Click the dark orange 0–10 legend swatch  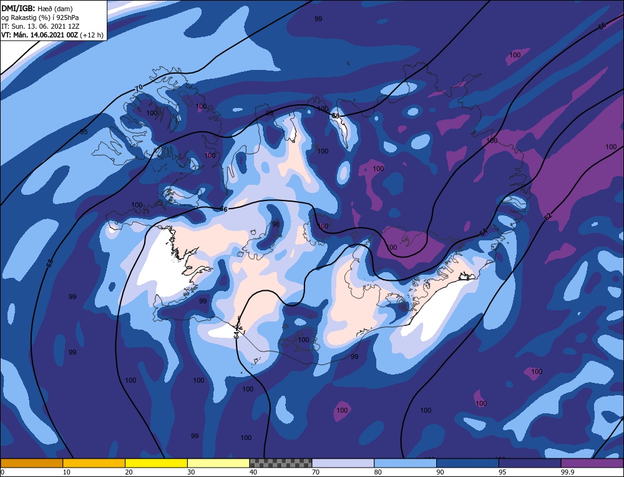coord(31,463)
